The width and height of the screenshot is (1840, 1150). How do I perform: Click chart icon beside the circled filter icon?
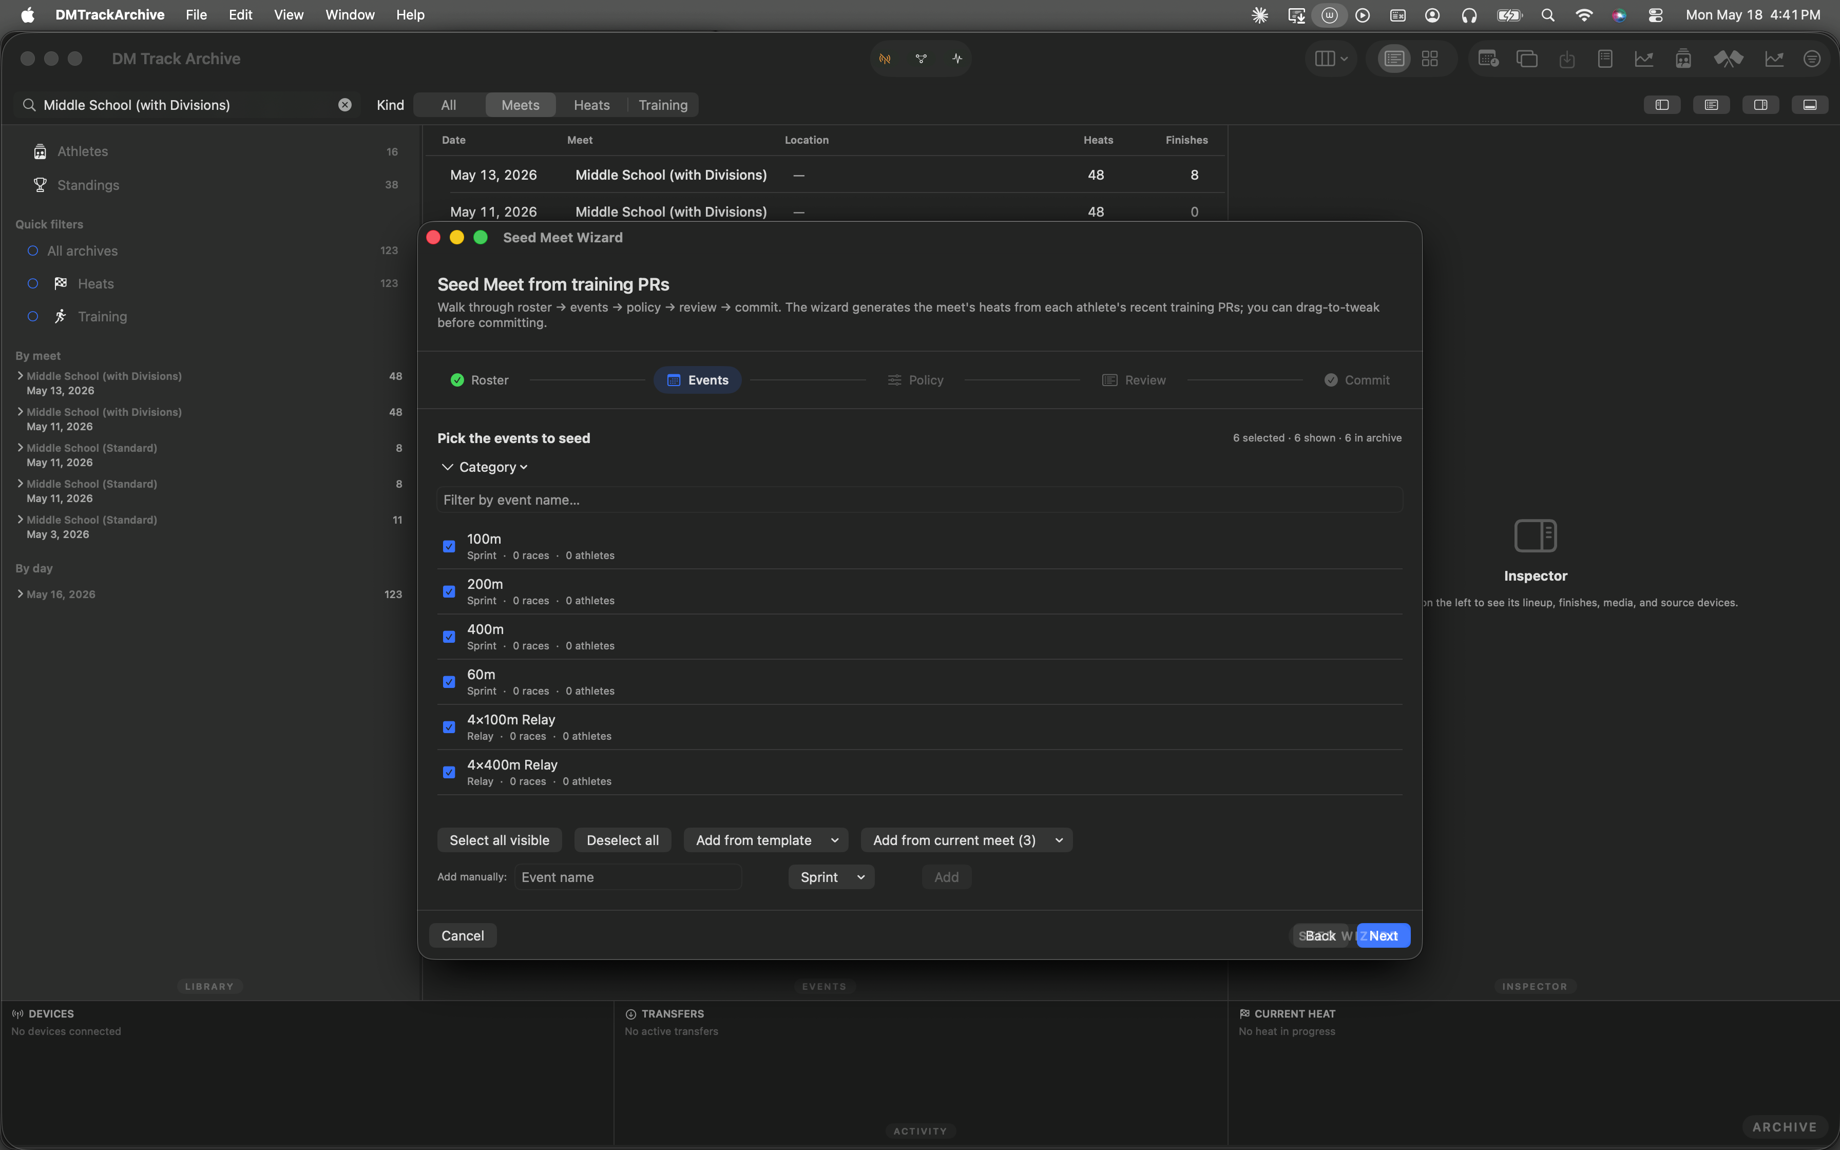click(1774, 59)
